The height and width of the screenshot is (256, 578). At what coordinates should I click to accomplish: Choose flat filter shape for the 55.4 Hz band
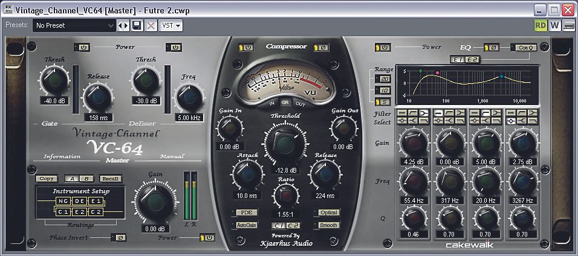402,113
